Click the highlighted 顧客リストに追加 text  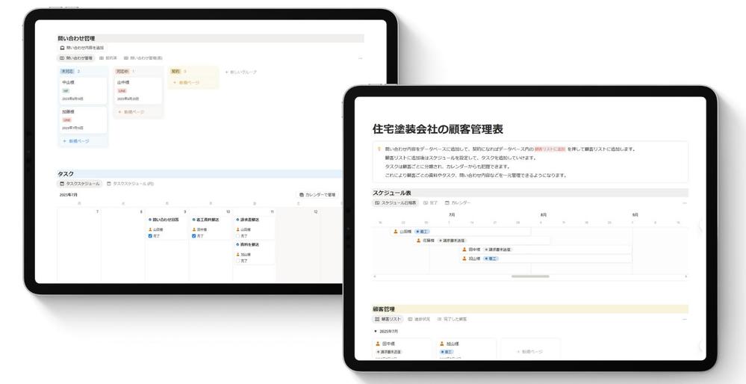click(550, 149)
